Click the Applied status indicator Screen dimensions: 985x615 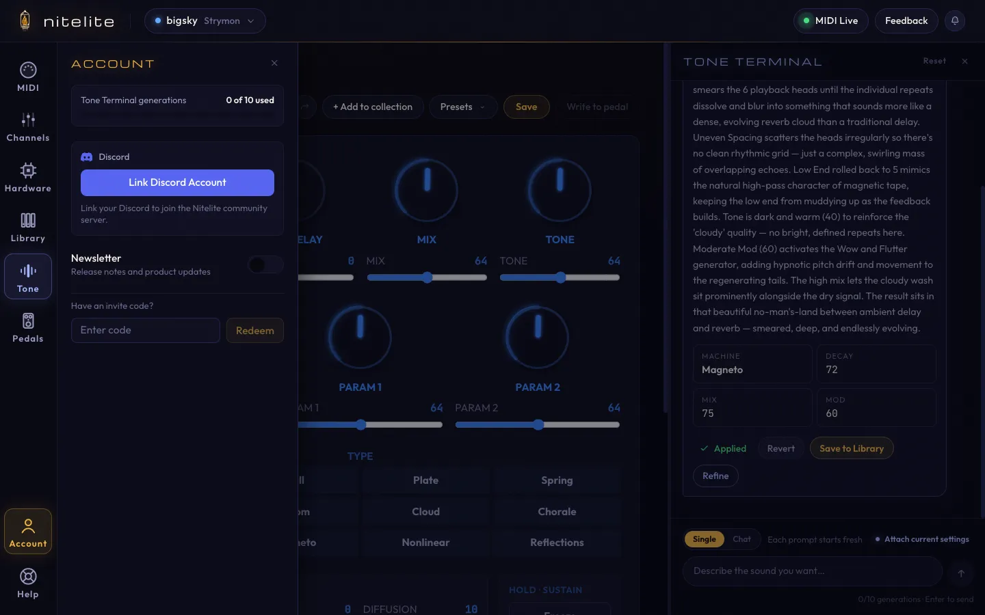(x=723, y=448)
